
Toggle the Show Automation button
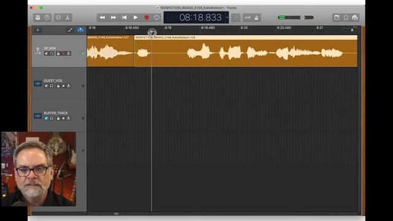pyautogui.click(x=70, y=30)
